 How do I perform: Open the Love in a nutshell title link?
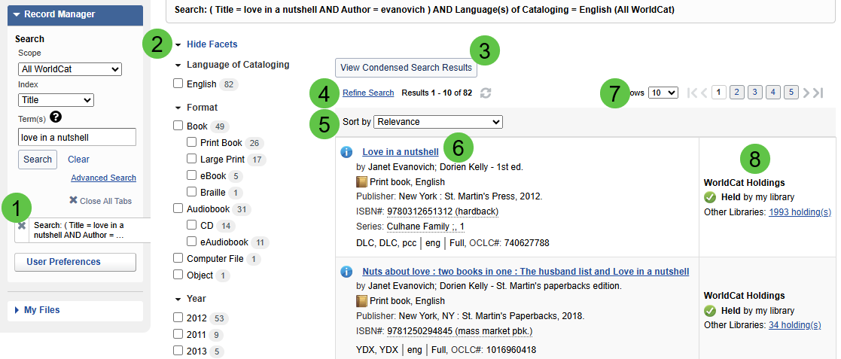click(401, 151)
